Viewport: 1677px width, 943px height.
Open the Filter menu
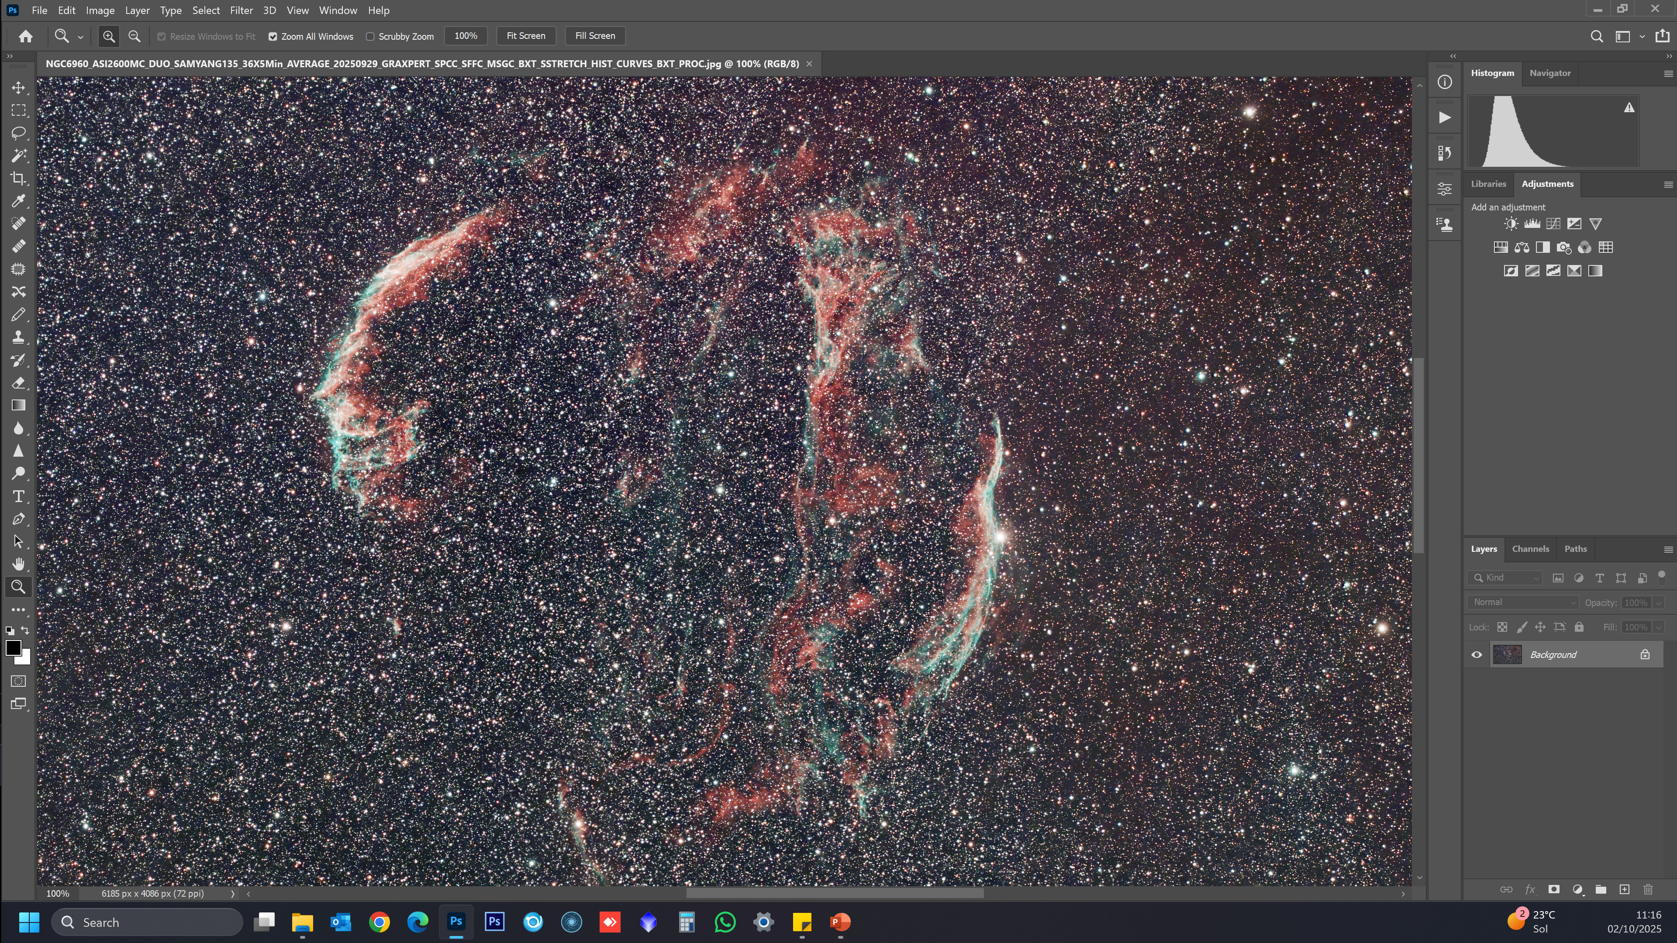coord(241,10)
